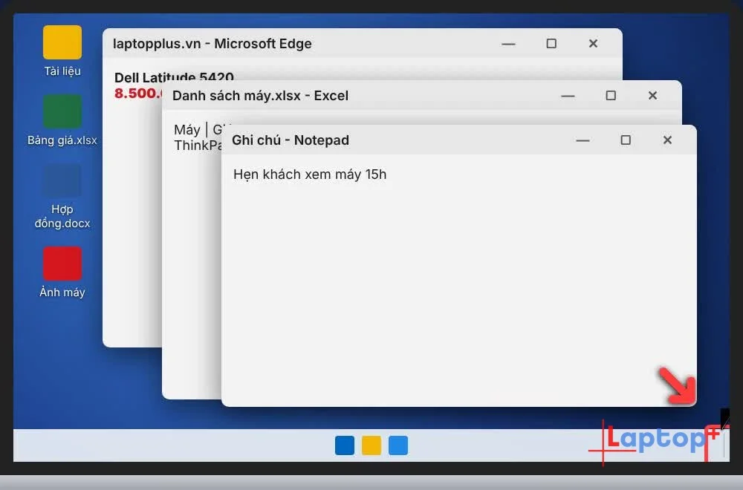Open the green Bảng giá.xlsx desktop icon
743x490 pixels.
(62, 111)
